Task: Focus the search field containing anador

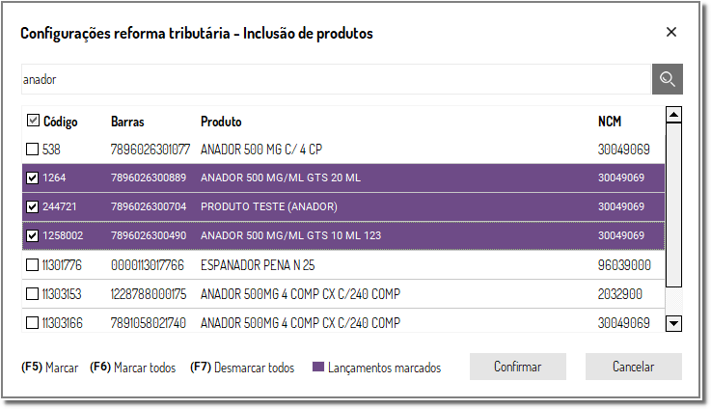Action: (336, 79)
